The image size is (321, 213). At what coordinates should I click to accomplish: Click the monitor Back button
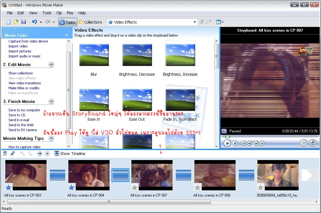tap(243, 143)
